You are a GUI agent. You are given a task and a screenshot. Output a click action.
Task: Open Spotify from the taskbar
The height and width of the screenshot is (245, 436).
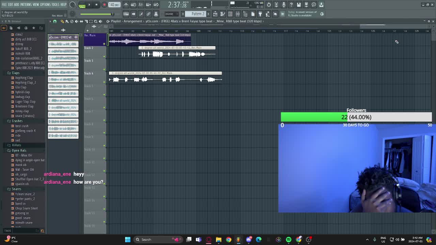point(289,240)
